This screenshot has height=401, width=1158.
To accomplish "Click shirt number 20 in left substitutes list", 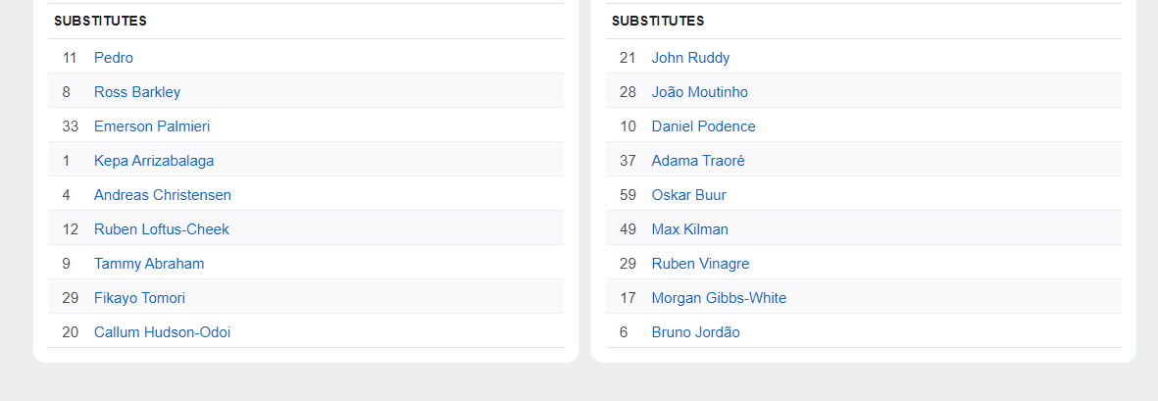I will coord(70,332).
